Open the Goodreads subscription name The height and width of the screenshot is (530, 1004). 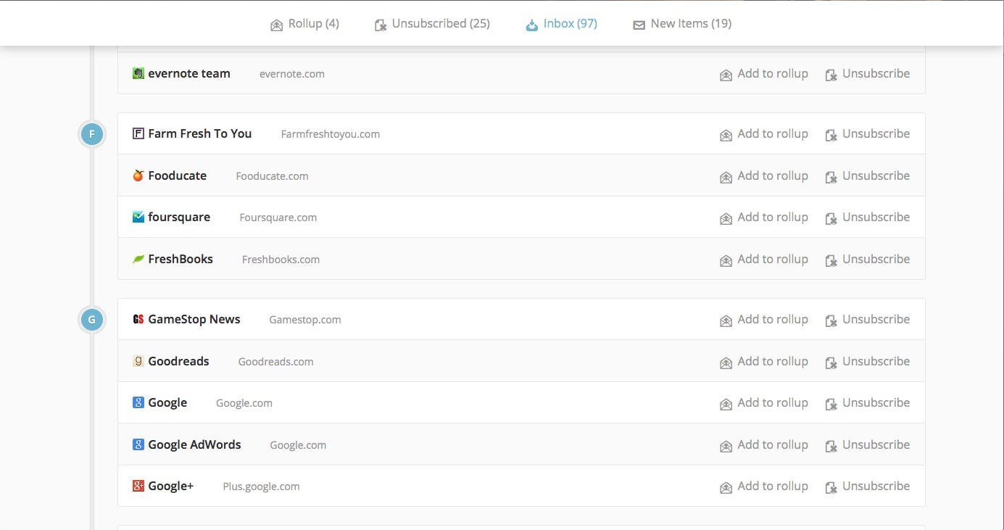tap(178, 361)
